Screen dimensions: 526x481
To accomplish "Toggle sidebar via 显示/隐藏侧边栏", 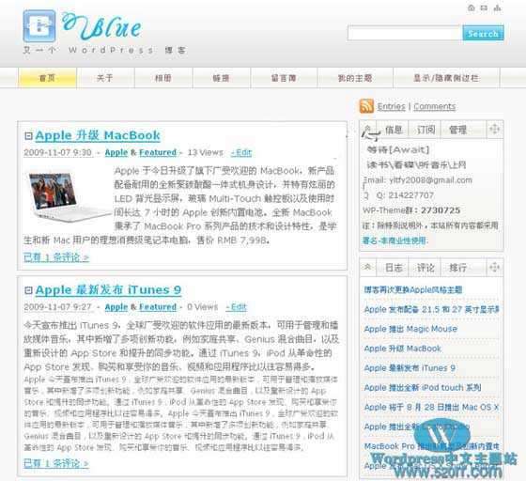I will 446,78.
